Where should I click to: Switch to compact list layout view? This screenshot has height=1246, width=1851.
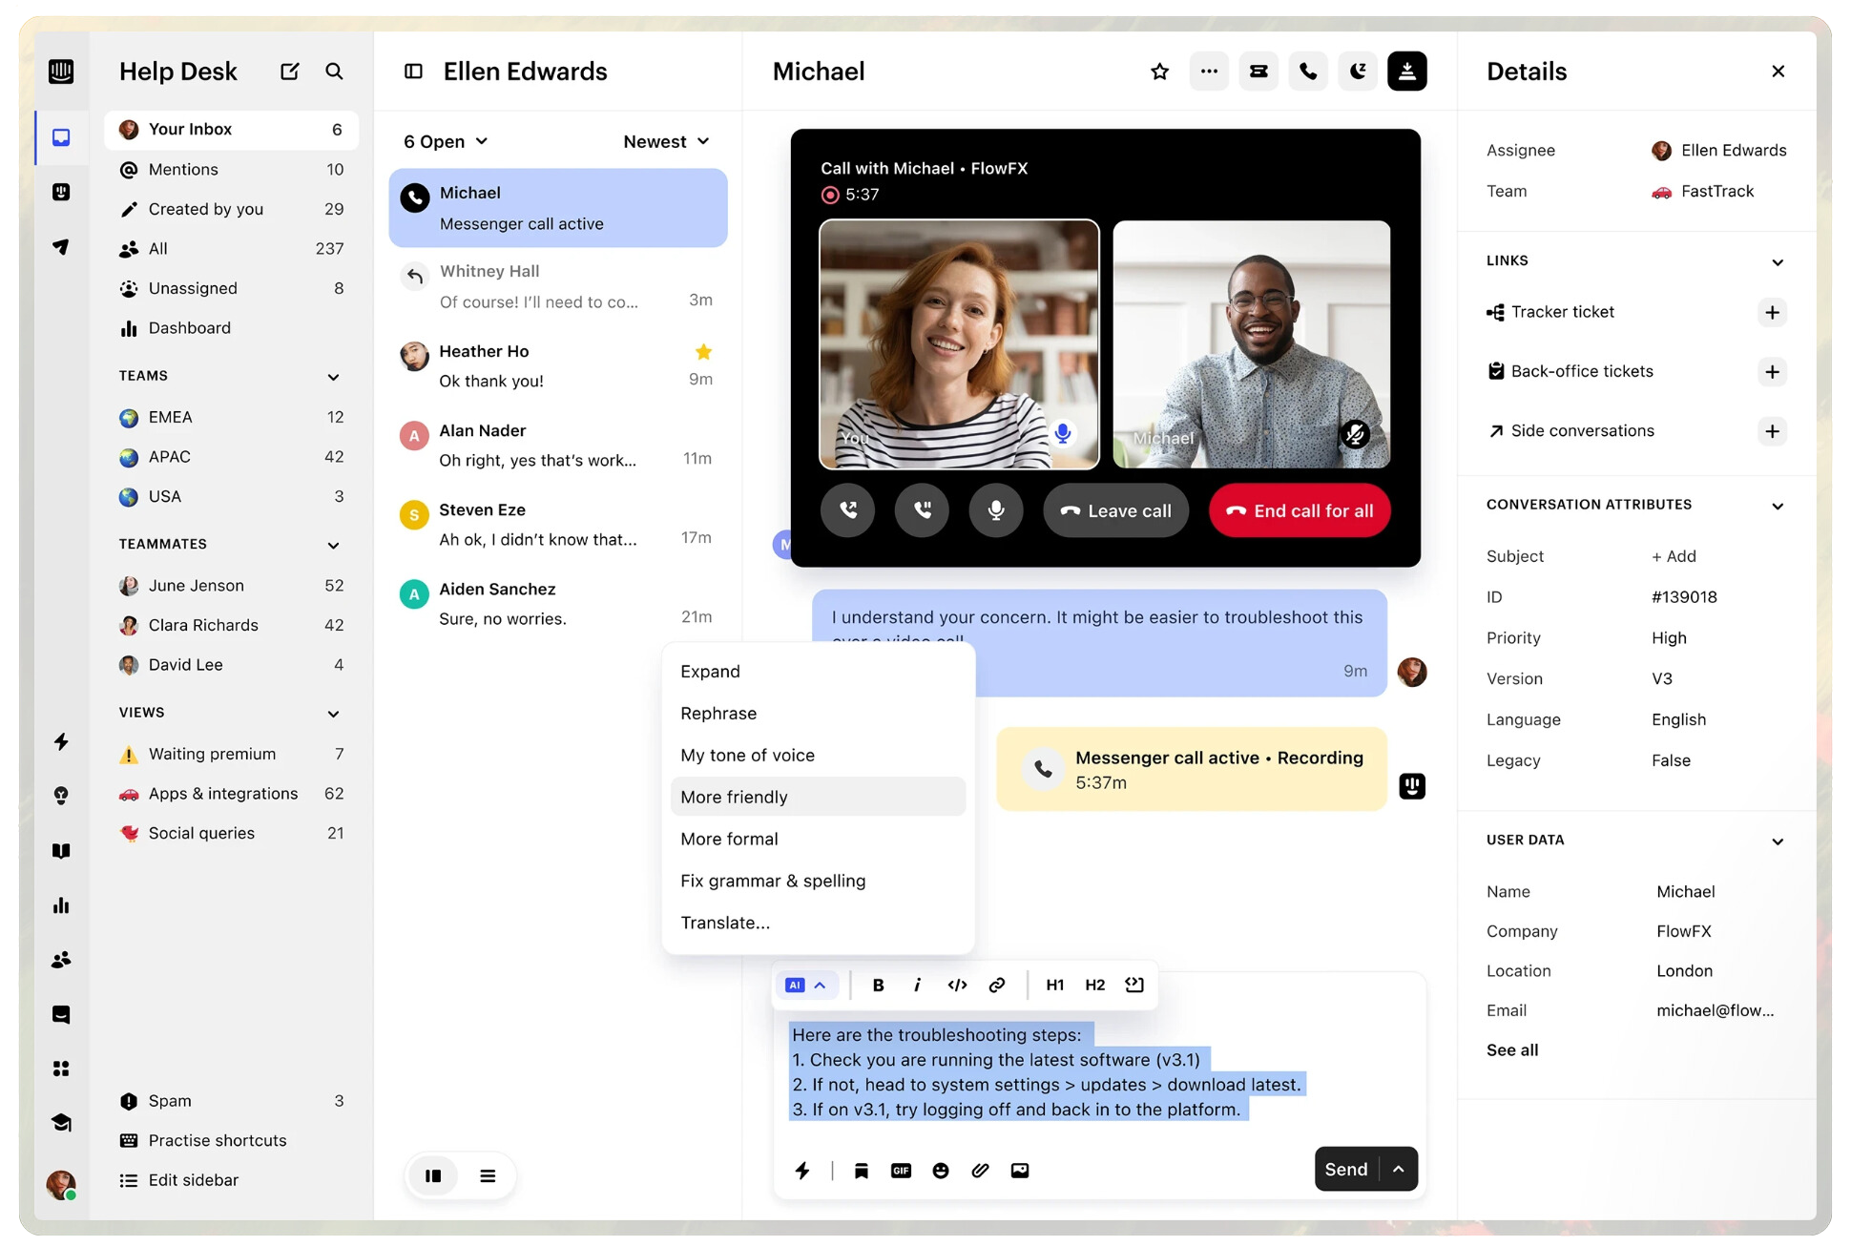(488, 1176)
